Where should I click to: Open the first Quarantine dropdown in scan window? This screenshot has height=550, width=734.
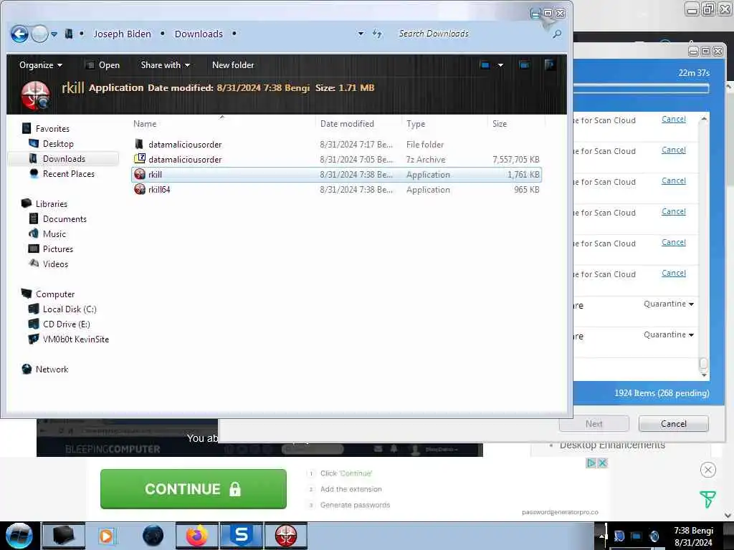[669, 304]
